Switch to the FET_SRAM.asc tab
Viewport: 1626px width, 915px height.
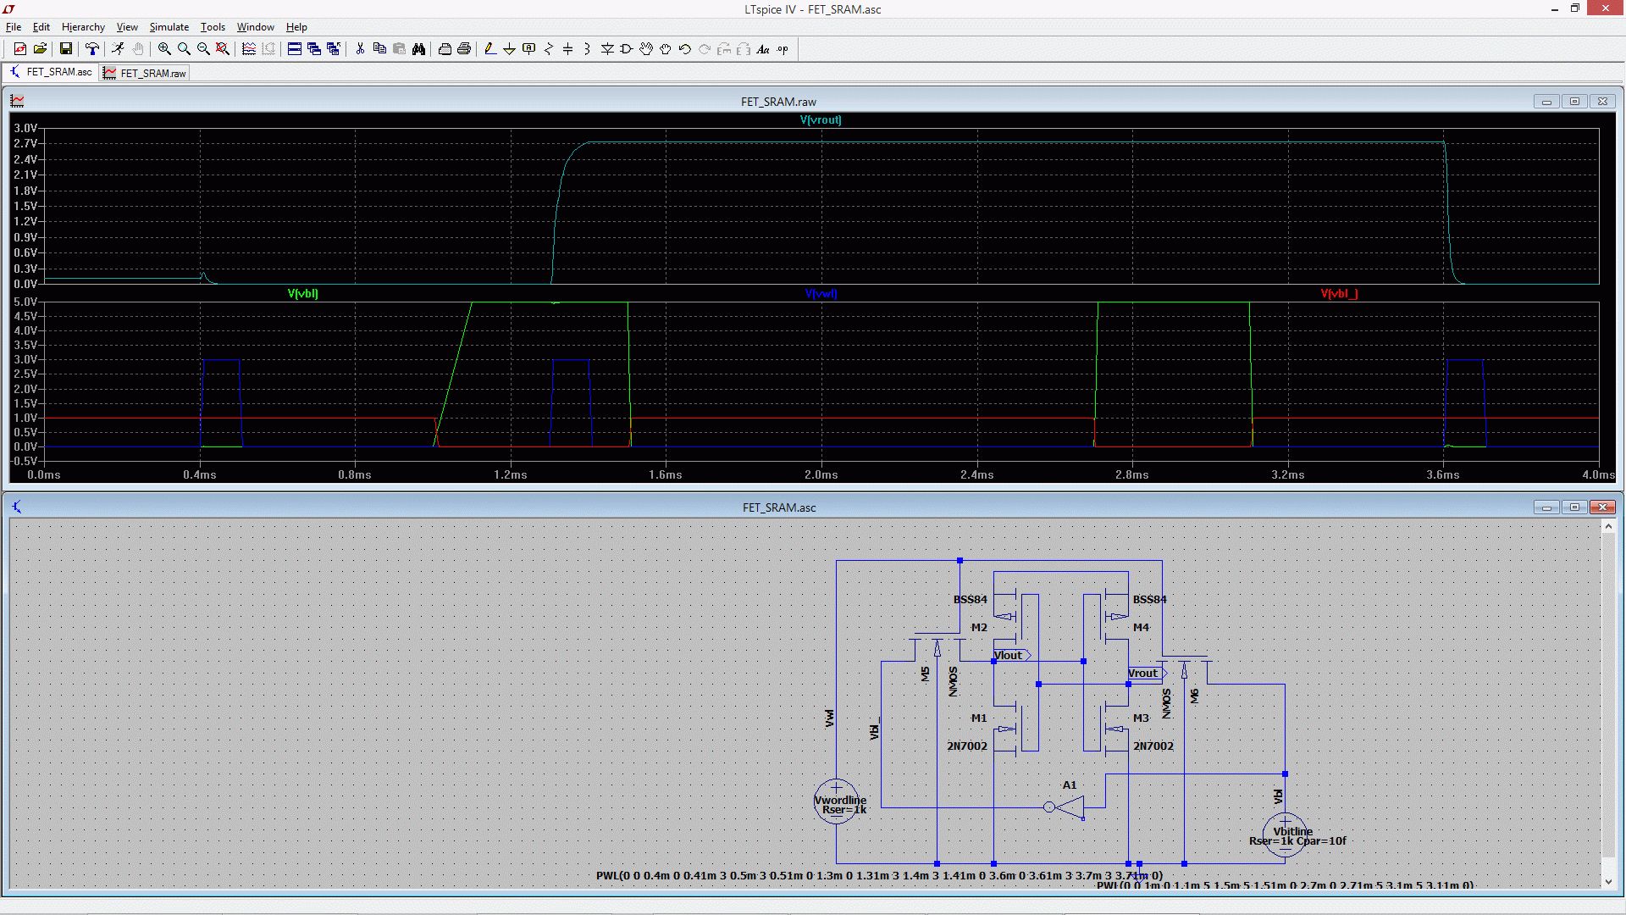pyautogui.click(x=51, y=72)
